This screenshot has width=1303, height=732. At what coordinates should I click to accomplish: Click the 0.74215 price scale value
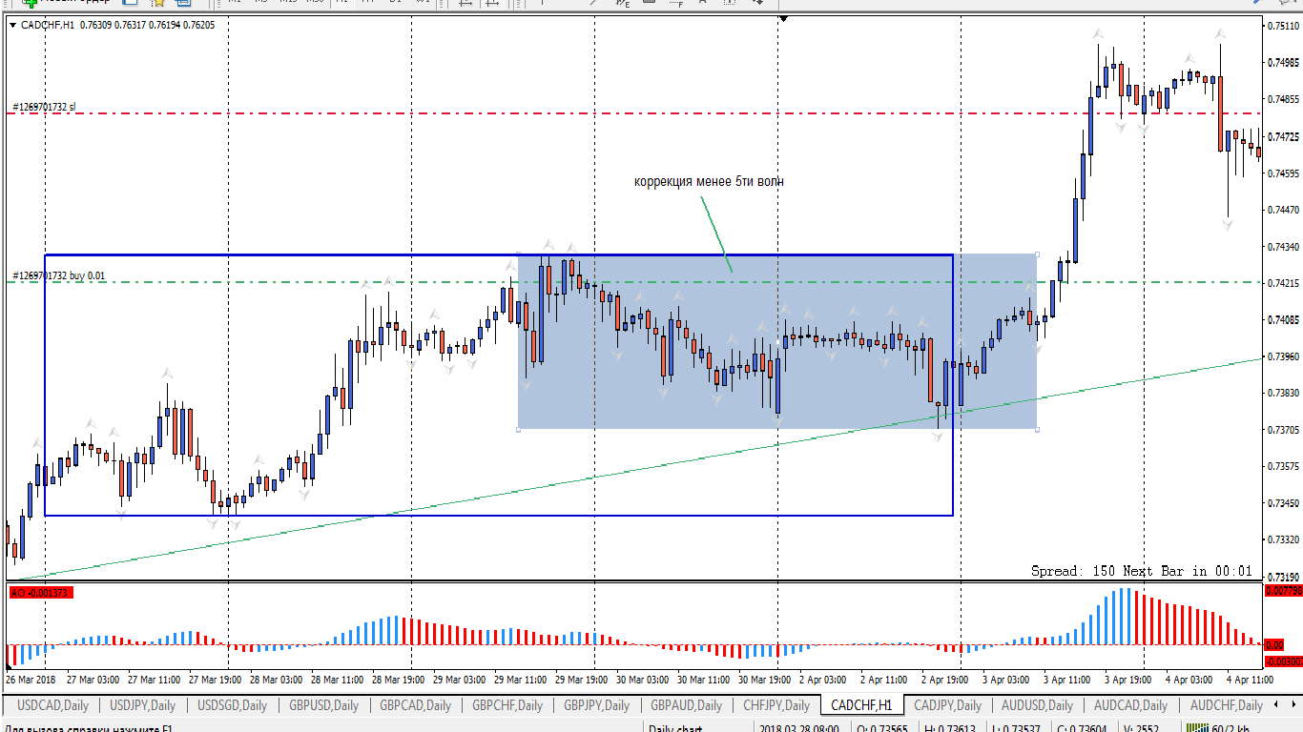click(1284, 283)
